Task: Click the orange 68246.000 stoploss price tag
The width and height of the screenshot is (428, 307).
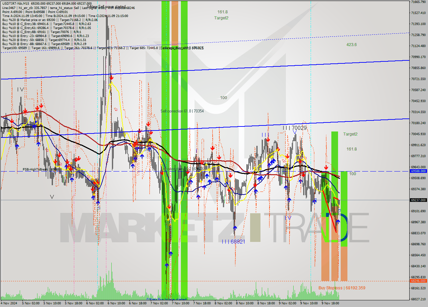Action: coord(418,281)
